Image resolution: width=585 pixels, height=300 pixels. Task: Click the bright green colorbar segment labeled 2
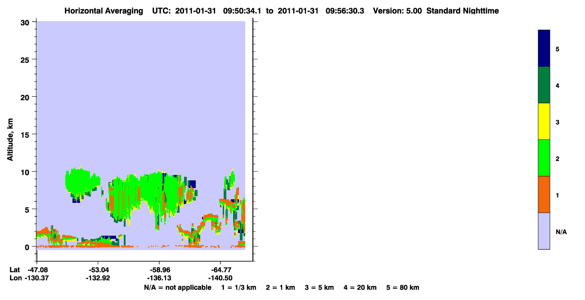(544, 158)
